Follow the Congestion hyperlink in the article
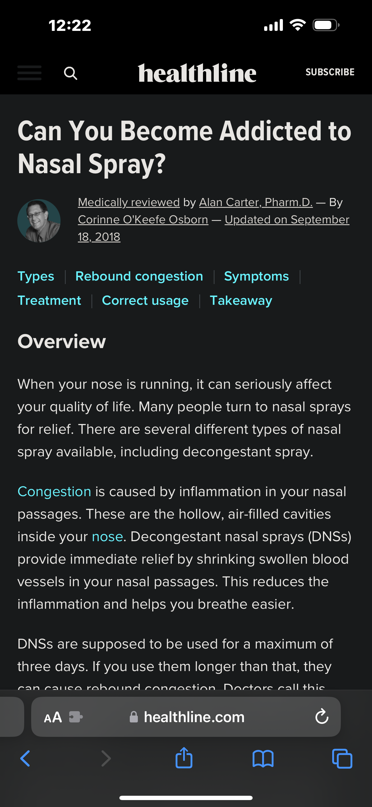 pyautogui.click(x=54, y=492)
